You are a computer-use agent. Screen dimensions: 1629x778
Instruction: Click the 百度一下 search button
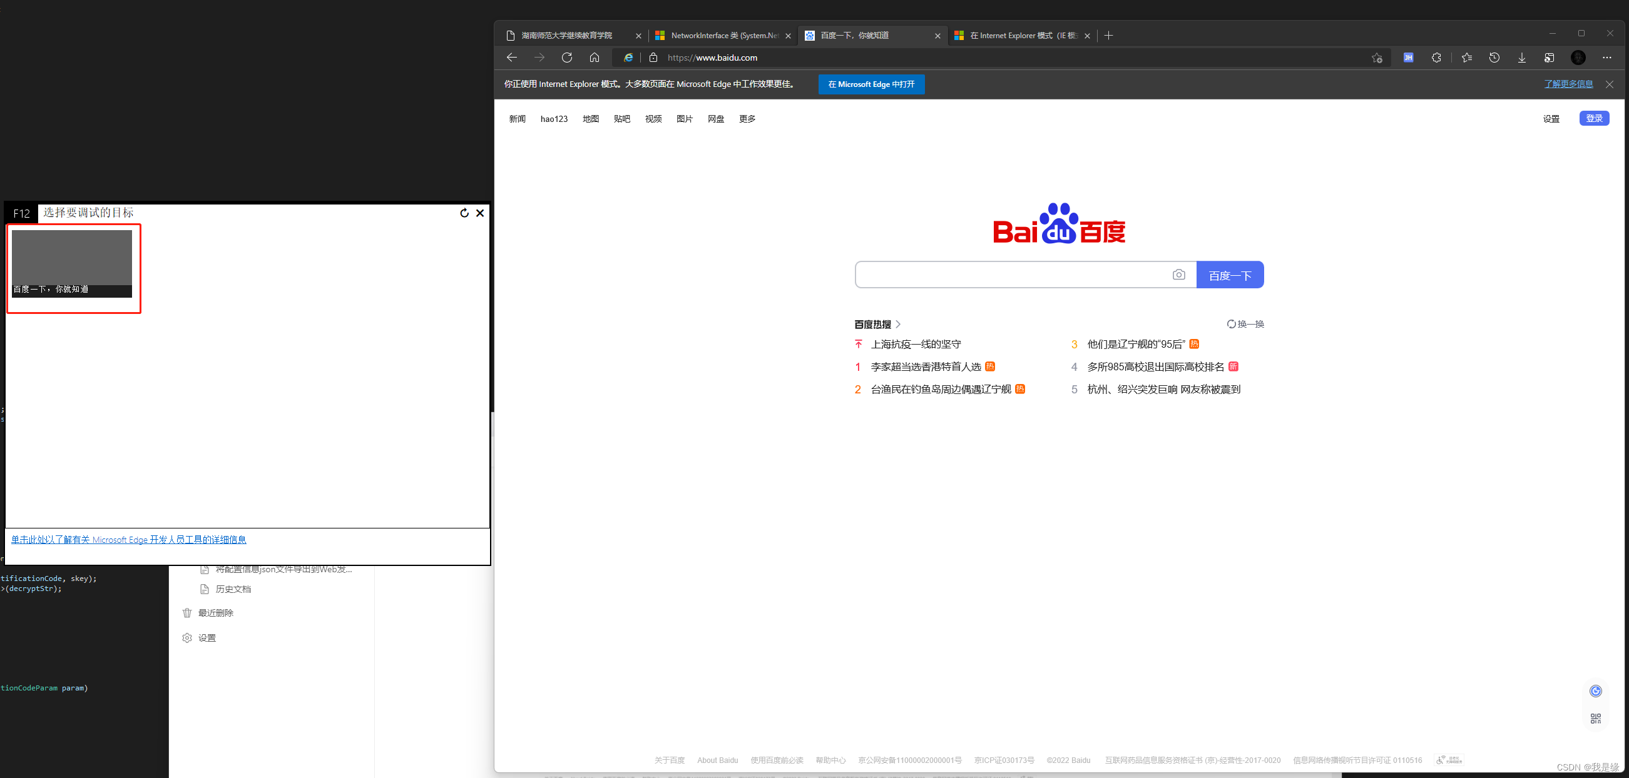[1229, 275]
